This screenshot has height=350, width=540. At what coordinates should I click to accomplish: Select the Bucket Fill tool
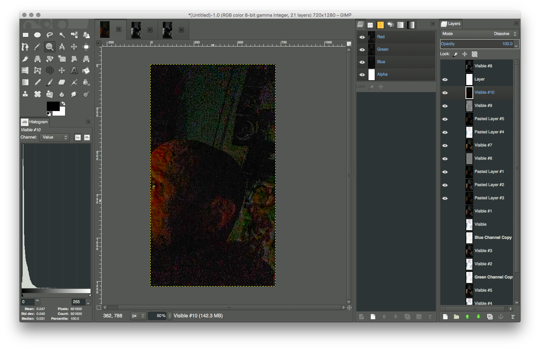tap(86, 70)
